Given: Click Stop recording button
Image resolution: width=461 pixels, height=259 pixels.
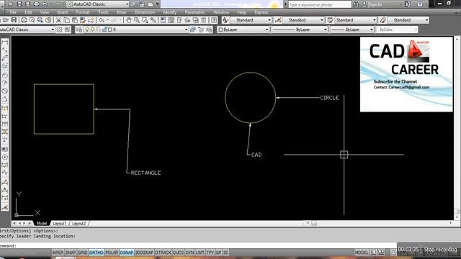Looking at the screenshot, I should pyautogui.click(x=440, y=250).
